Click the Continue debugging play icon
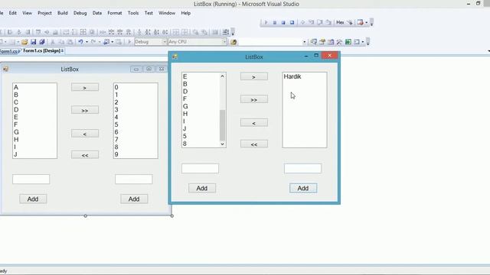This screenshot has height=275, width=490. (266, 22)
